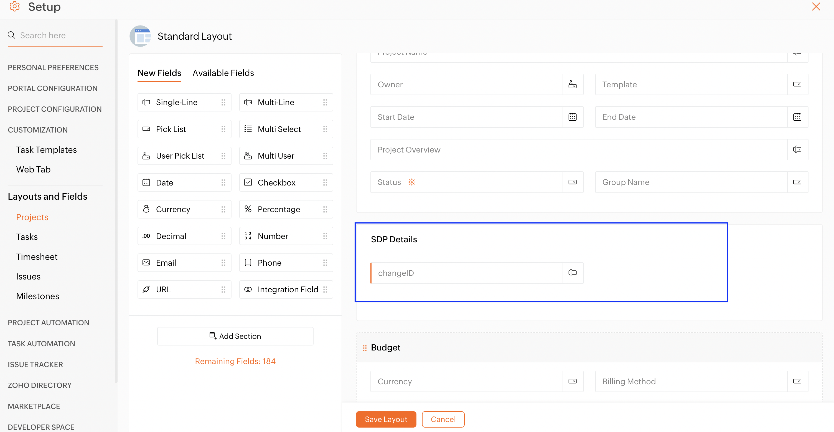The height and width of the screenshot is (432, 834).
Task: Click the calendar icon on End Date
Action: point(797,117)
